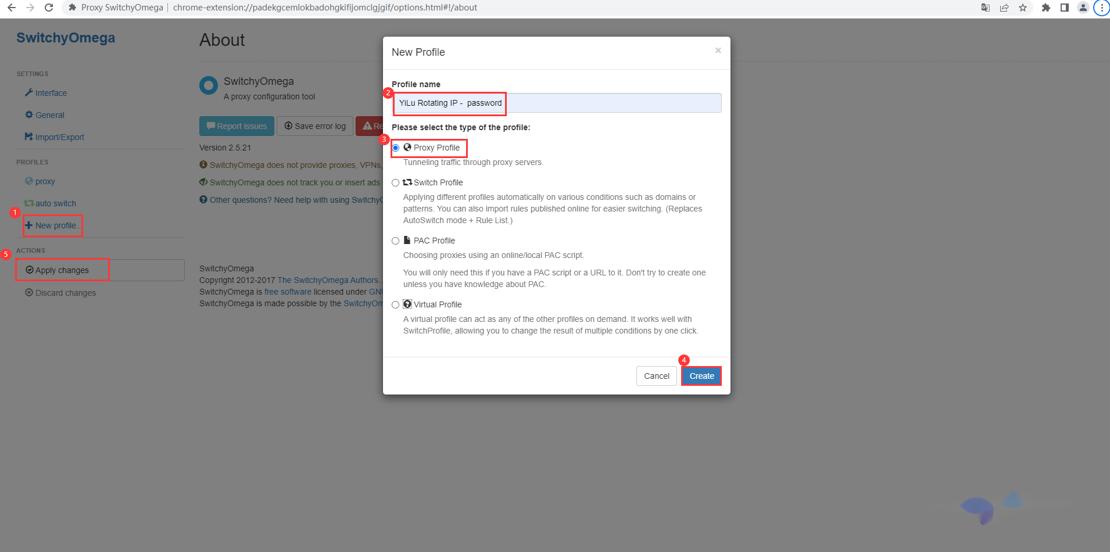Viewport: 1110px width, 552px height.
Task: Open the Chrome three-dot menu
Action: tap(1102, 8)
